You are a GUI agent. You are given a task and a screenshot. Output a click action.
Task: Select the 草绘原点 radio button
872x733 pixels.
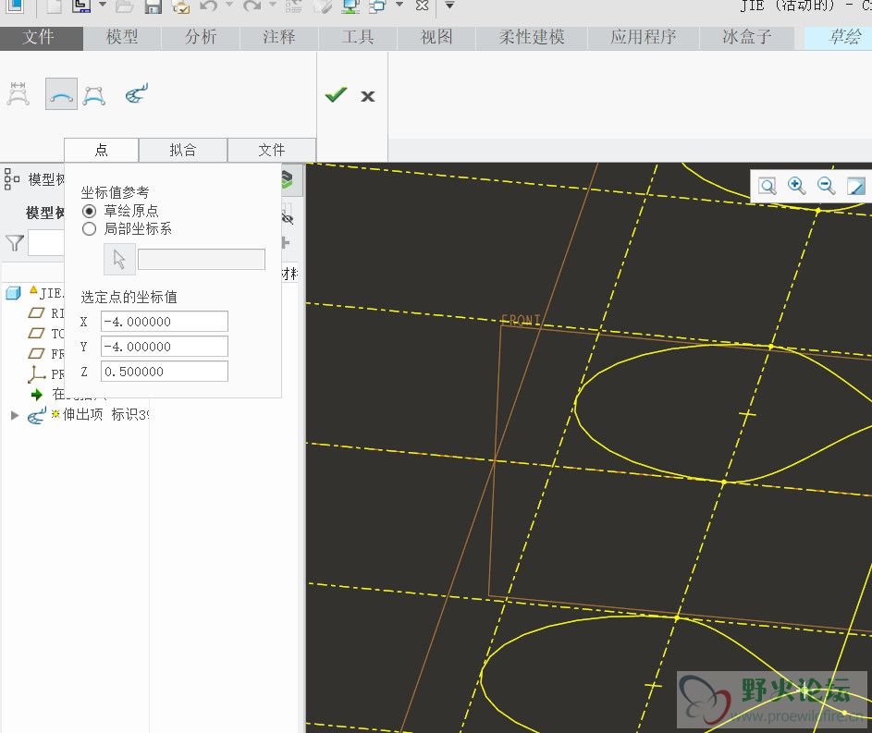pos(89,211)
